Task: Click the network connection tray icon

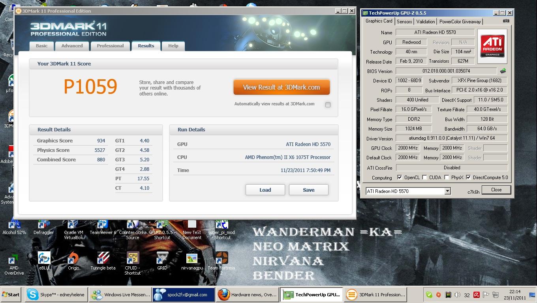Action: click(x=496, y=295)
